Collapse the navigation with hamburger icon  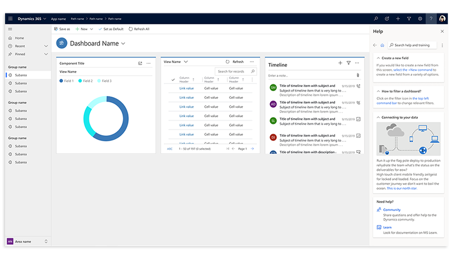(10, 28)
